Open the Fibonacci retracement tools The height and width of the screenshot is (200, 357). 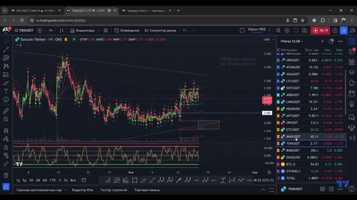(6, 58)
